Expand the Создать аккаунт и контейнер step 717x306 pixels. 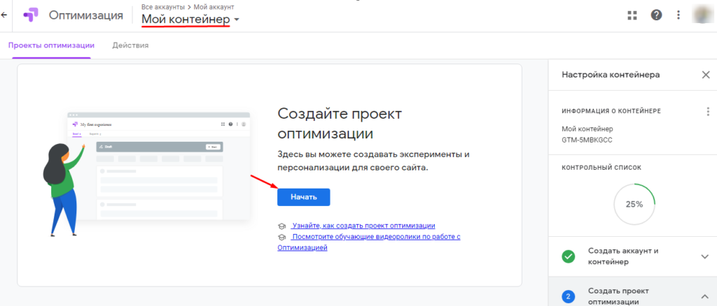[x=704, y=256]
